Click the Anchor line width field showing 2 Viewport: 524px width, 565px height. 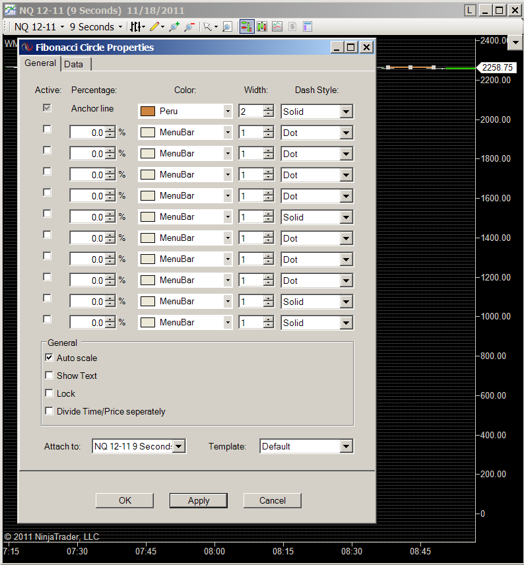point(251,112)
